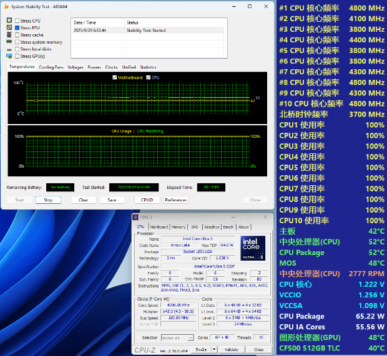The image size is (387, 356).
Task: Open the Bench tab in CPU-Z
Action: 228,227
